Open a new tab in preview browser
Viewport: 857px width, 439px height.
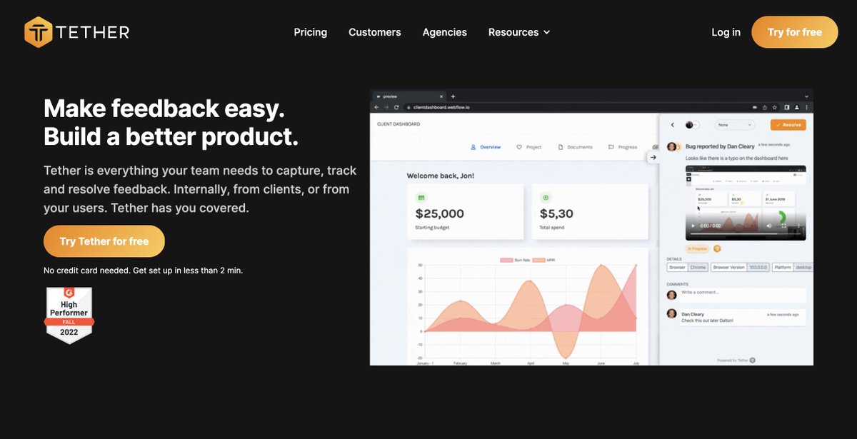(x=453, y=96)
